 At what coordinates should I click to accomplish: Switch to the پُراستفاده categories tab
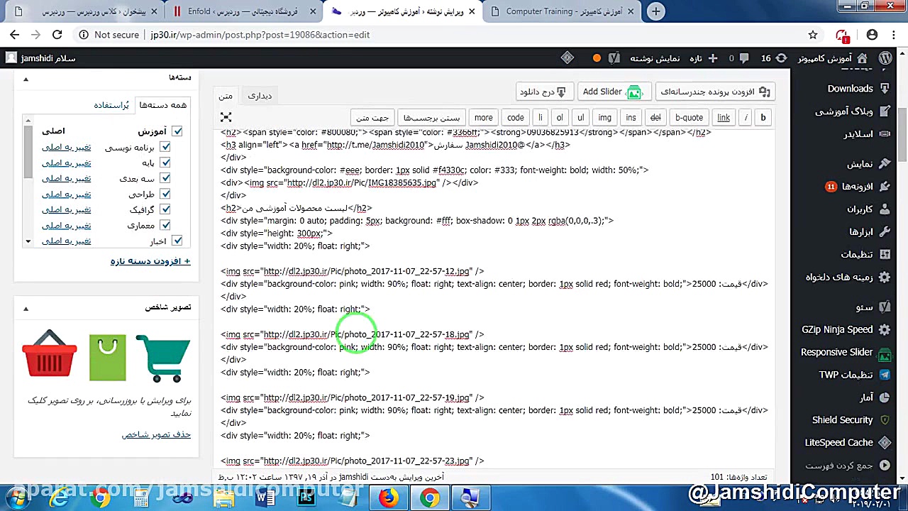(111, 105)
